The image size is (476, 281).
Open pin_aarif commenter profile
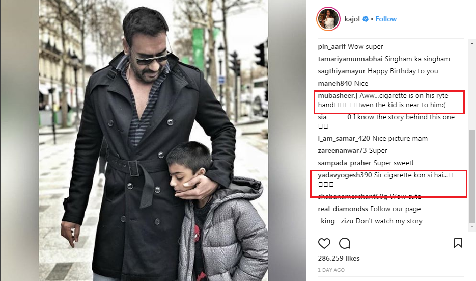tap(331, 46)
